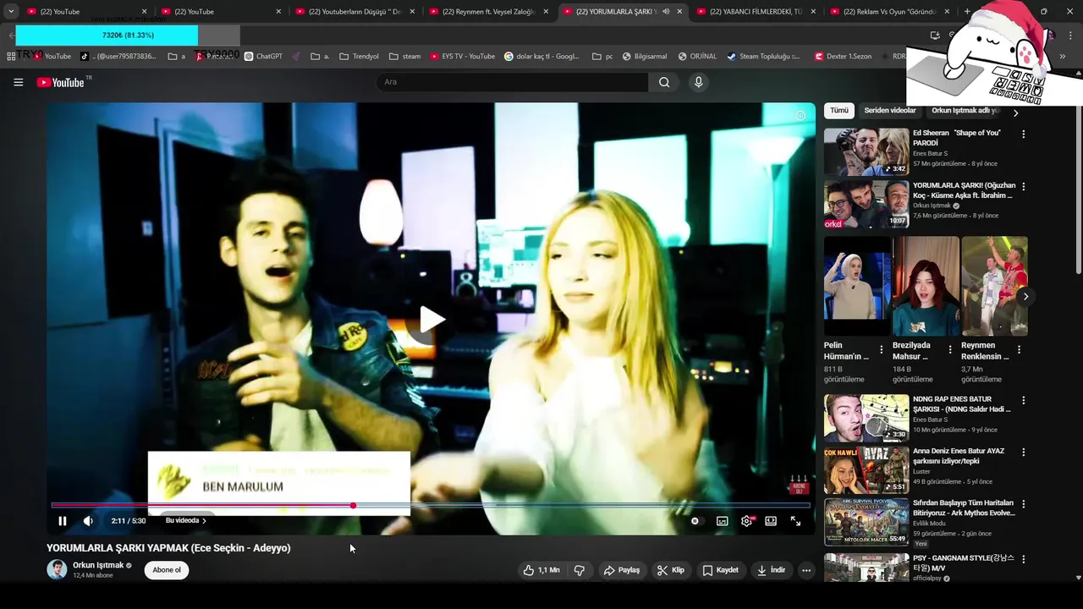Open the ChatGPT bookmark

point(263,57)
